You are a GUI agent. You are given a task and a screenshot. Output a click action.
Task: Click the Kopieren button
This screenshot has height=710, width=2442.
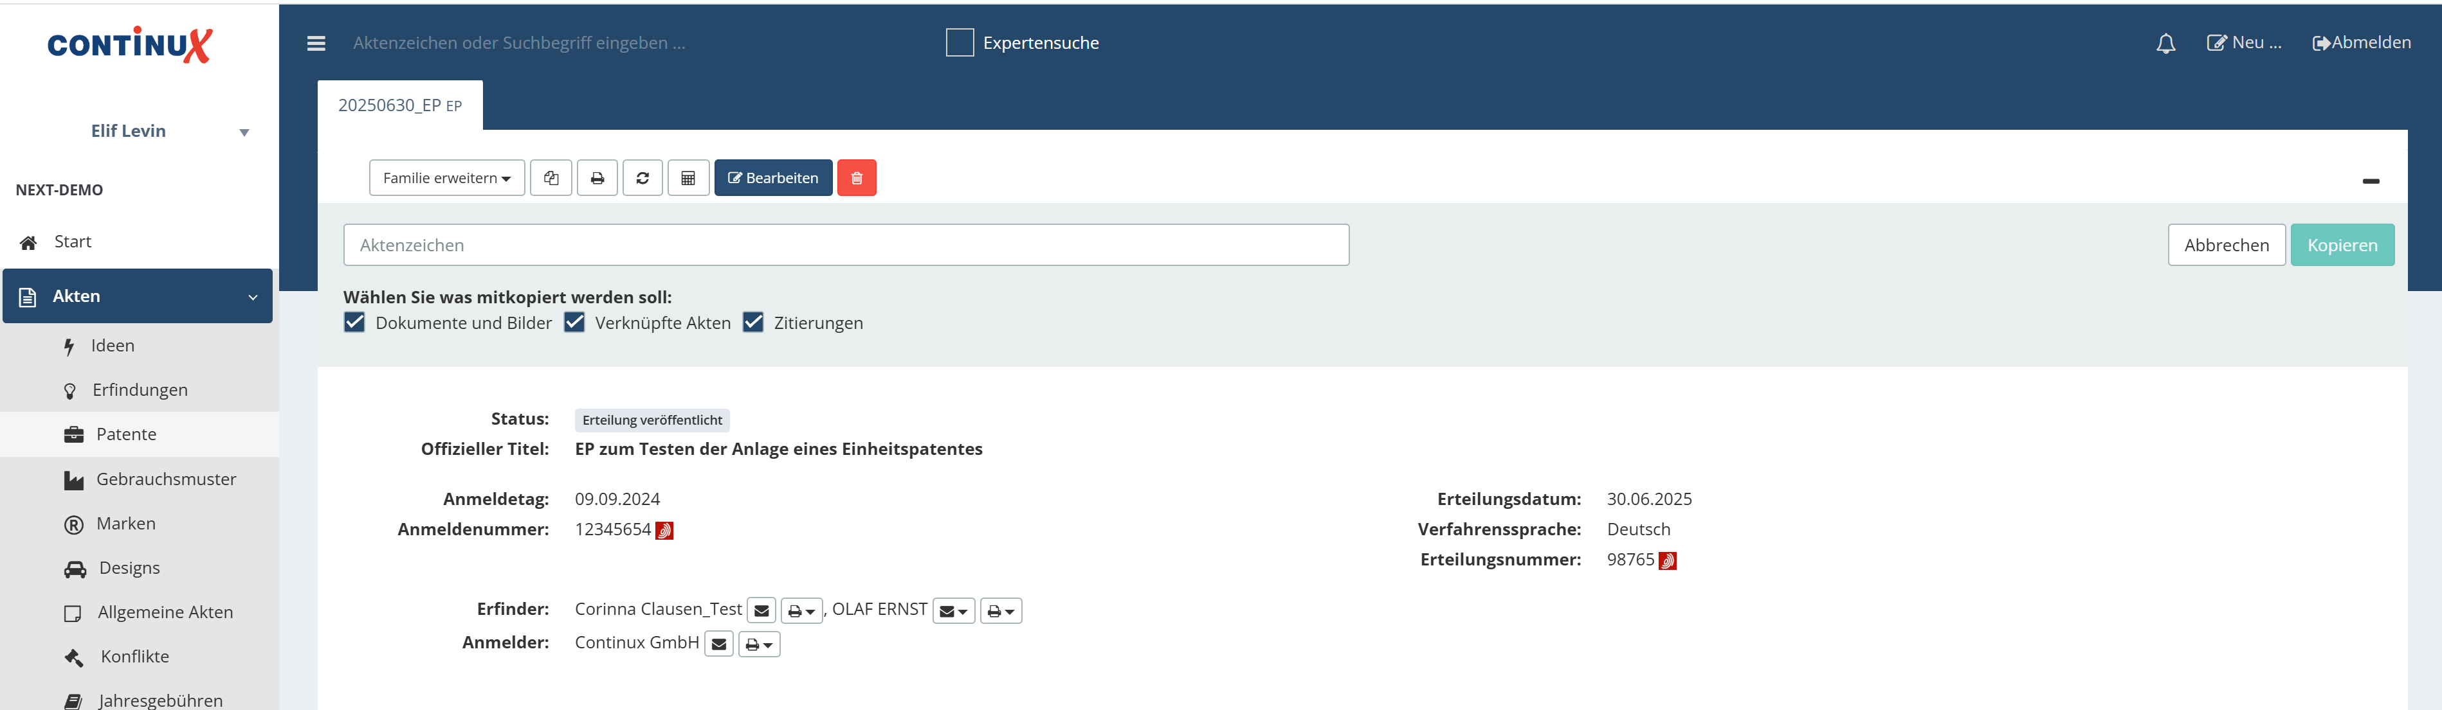tap(2342, 245)
